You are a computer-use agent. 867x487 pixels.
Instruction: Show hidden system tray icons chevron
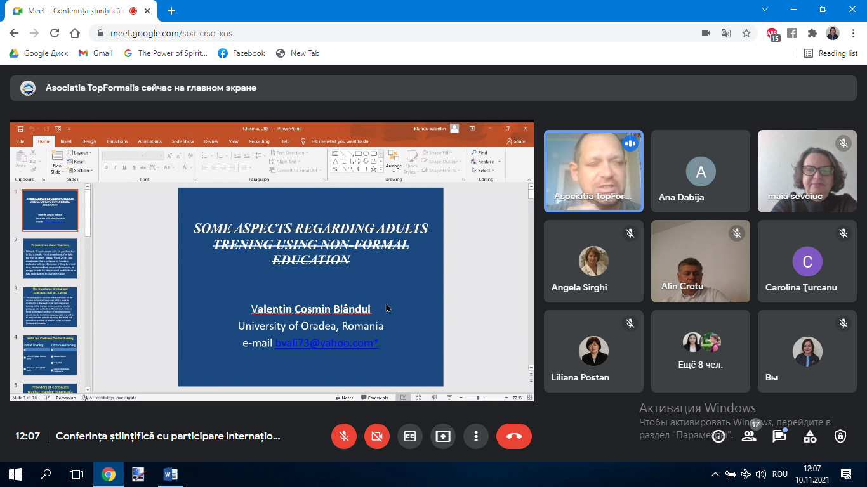715,474
